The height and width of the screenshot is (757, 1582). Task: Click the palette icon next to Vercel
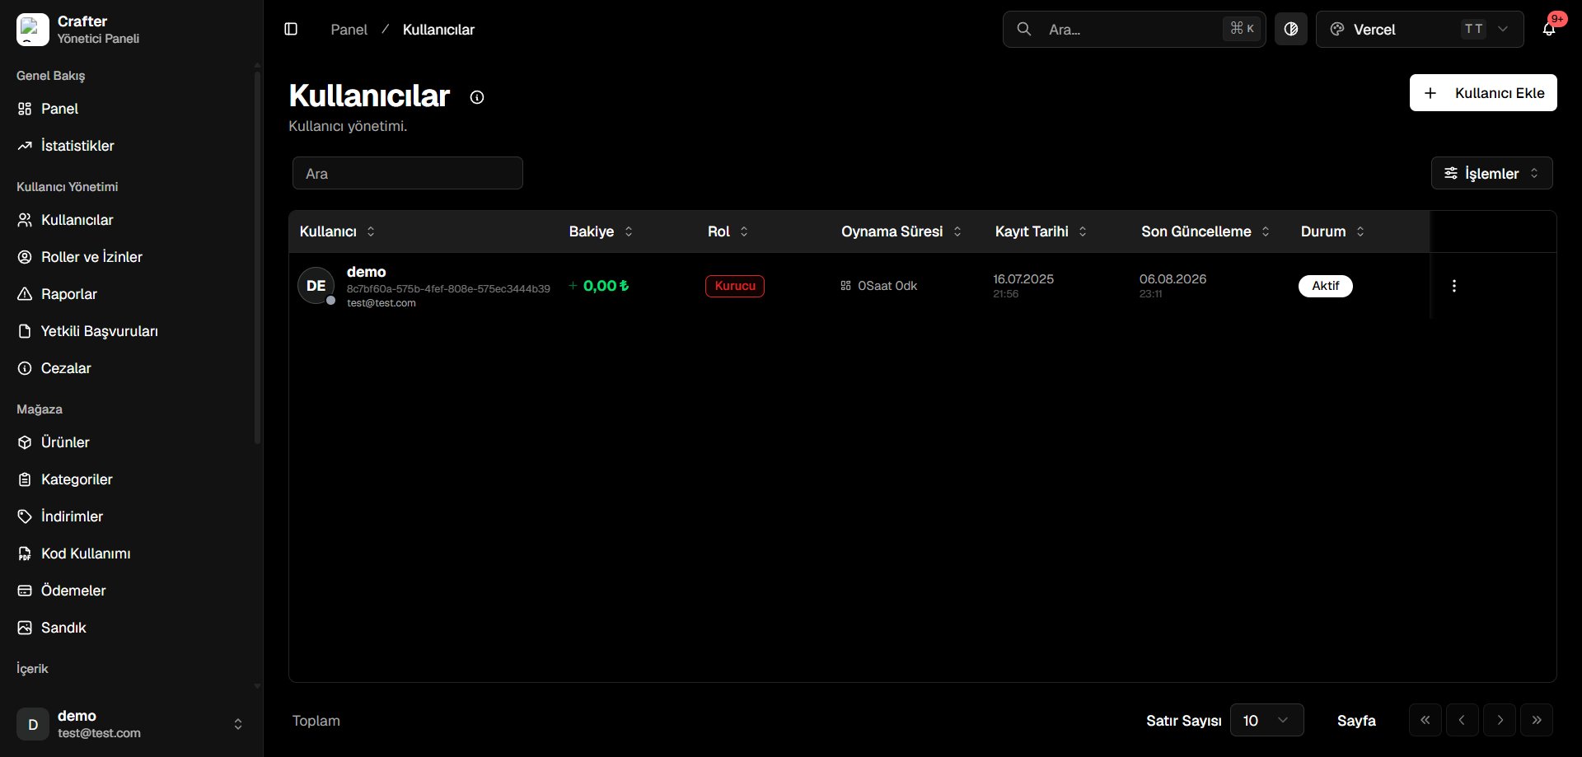coord(1337,30)
